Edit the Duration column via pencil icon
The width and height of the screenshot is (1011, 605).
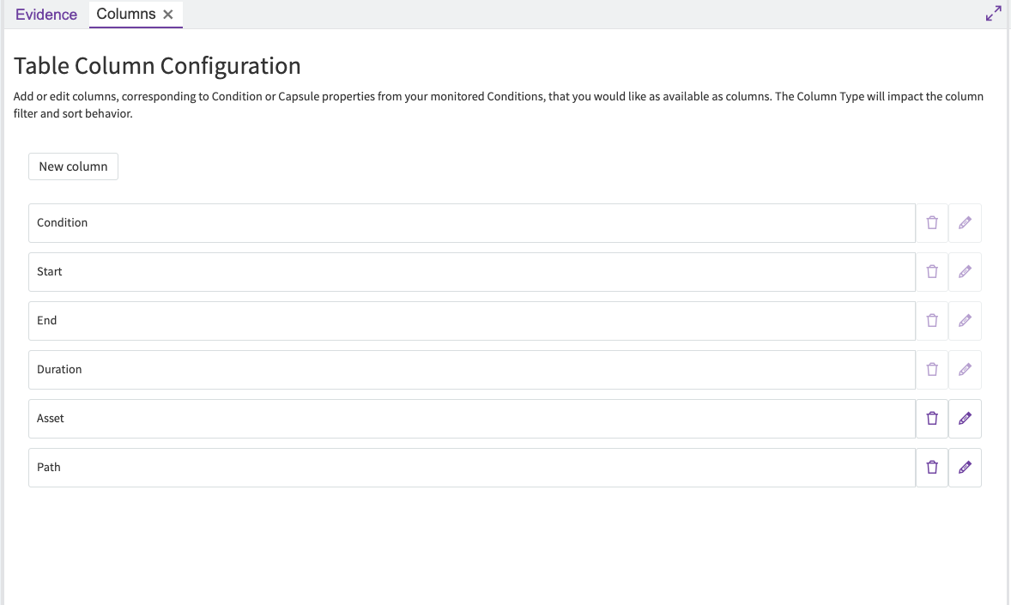pyautogui.click(x=965, y=370)
